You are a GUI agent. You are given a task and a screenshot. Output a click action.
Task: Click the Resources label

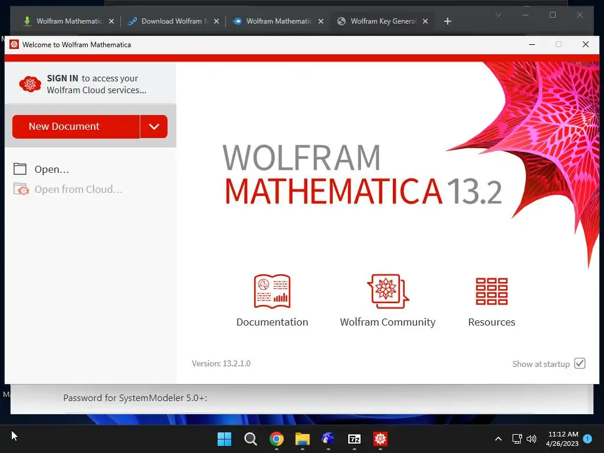tap(491, 322)
